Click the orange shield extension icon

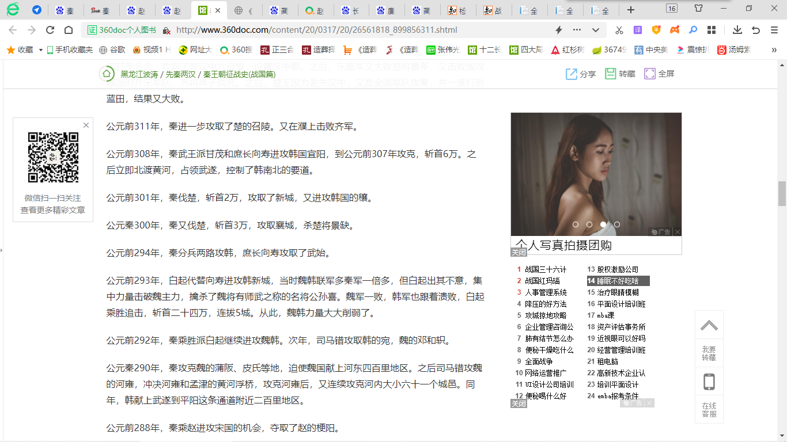656,30
